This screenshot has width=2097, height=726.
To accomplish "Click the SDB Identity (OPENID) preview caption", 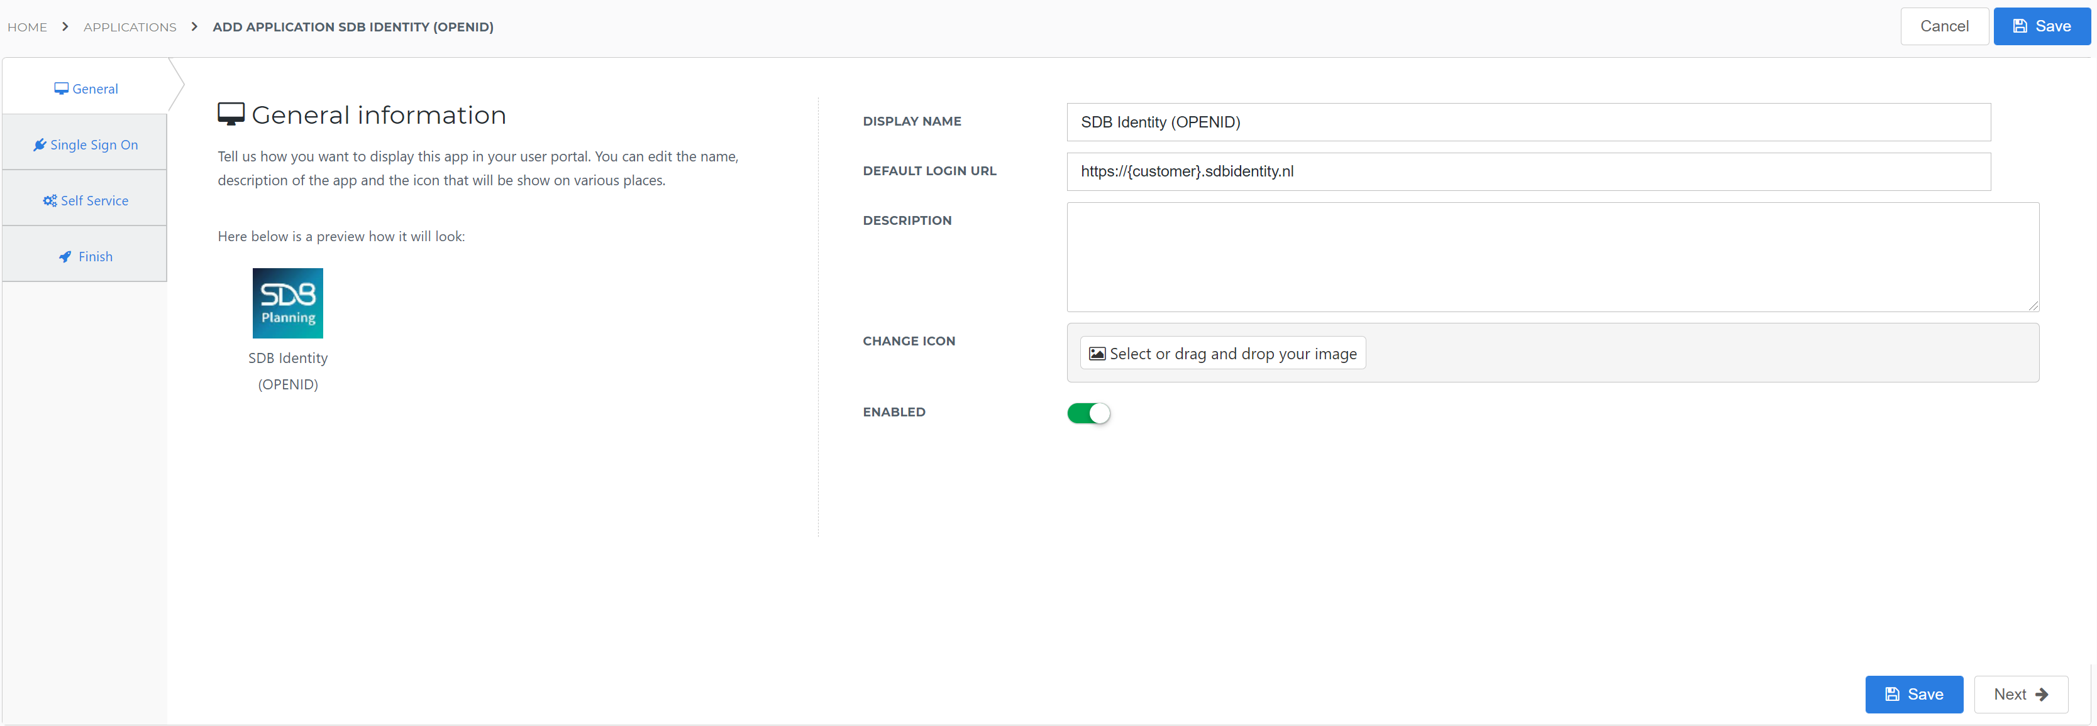I will click(288, 371).
